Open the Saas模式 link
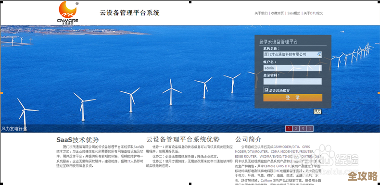 pos(294,13)
